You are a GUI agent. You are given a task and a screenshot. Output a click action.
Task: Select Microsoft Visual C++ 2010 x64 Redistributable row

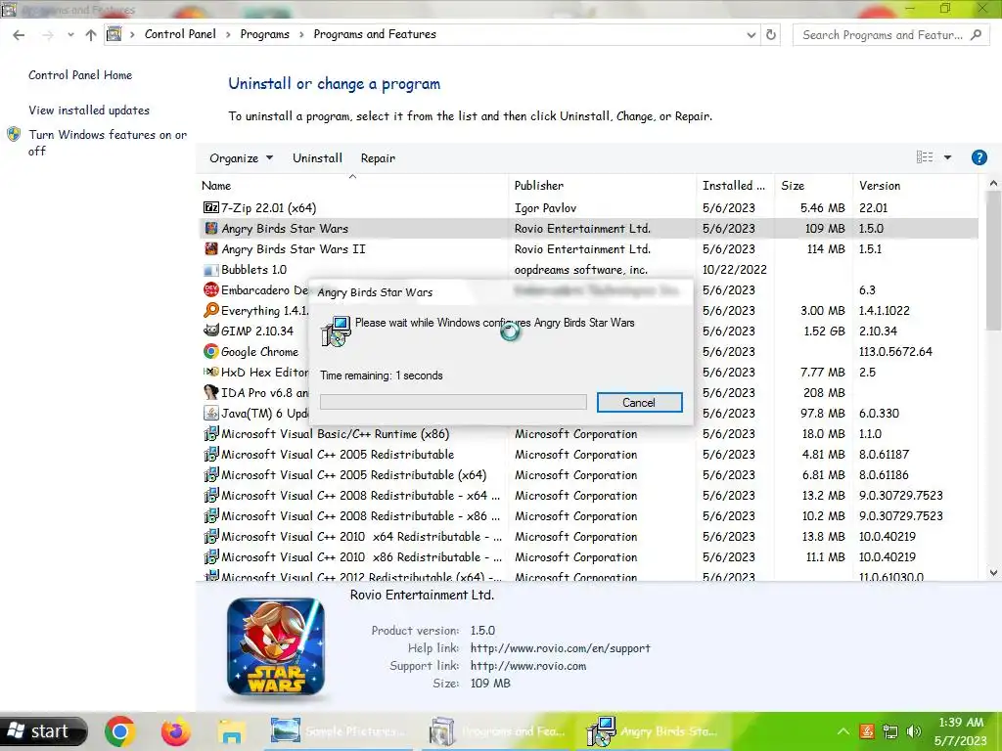coord(588,537)
